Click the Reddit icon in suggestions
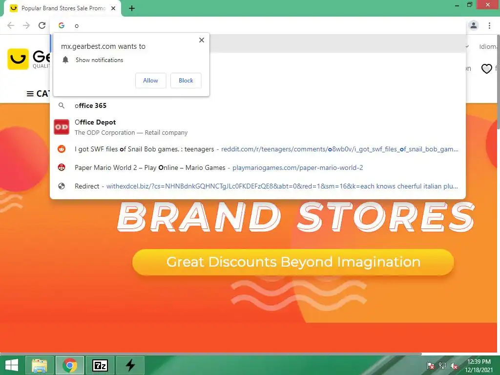This screenshot has width=500, height=375. 62,149
